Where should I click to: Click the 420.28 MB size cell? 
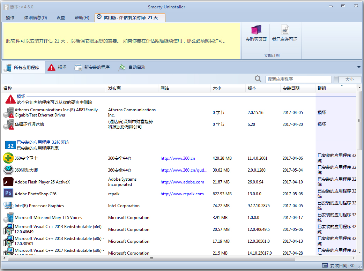222,158
